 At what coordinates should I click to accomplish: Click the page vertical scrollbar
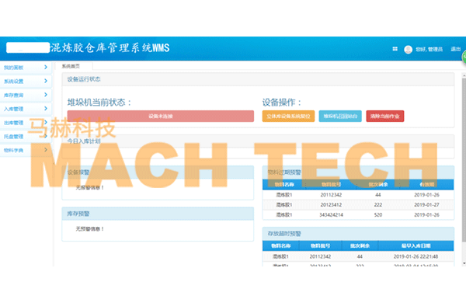pyautogui.click(x=464, y=158)
